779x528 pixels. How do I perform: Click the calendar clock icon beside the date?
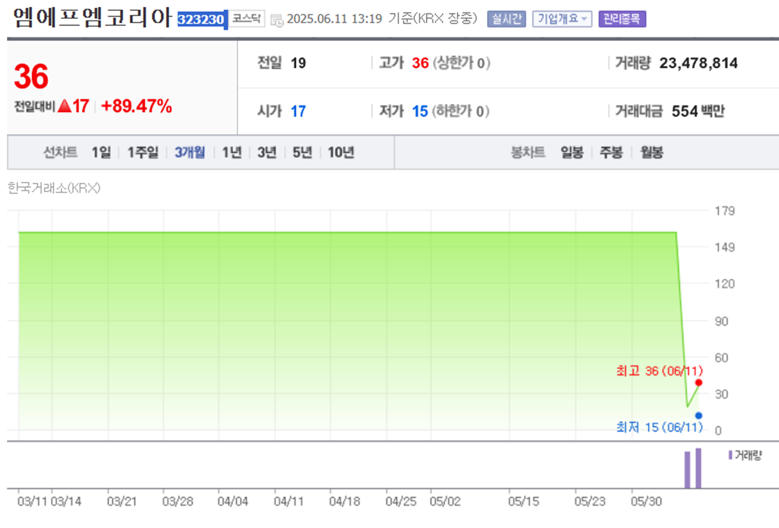point(277,20)
